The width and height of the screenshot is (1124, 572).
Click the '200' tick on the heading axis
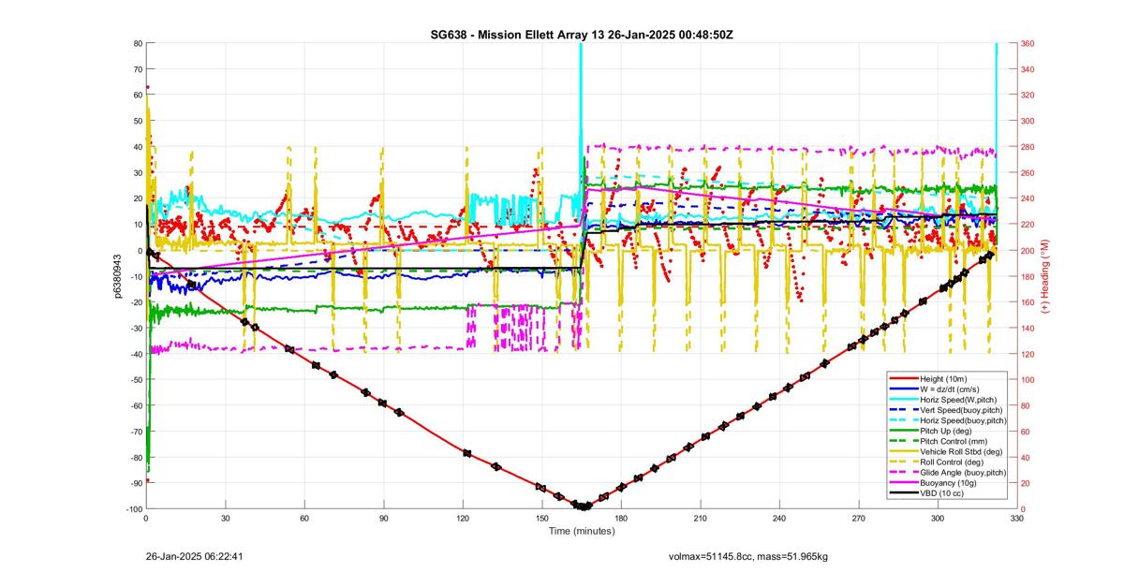[x=1028, y=251]
